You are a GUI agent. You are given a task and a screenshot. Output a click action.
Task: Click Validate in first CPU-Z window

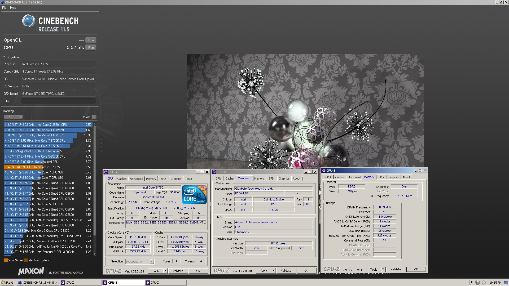pos(178,271)
